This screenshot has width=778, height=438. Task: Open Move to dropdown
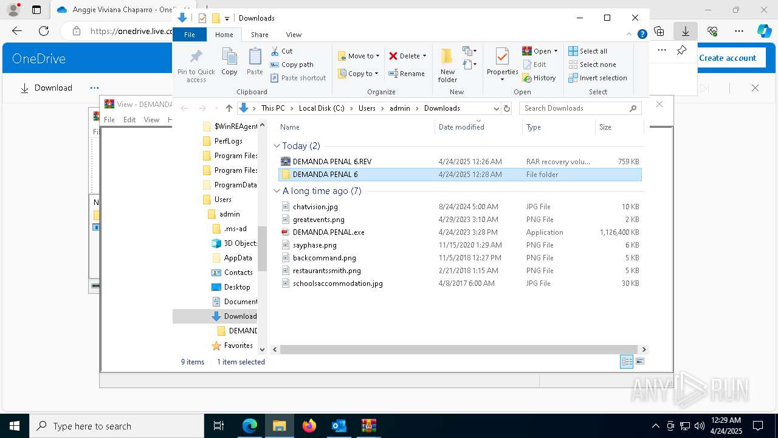point(359,56)
